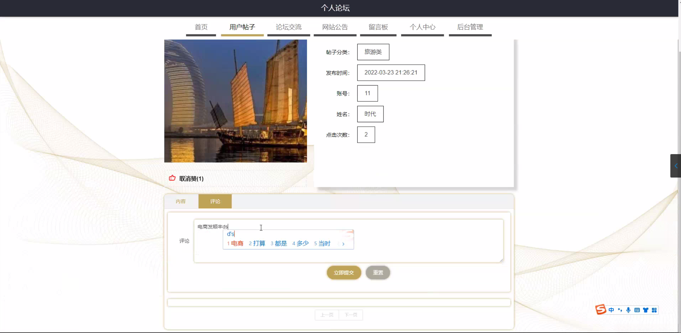Toggle Chinese/English mode in IME bar
681x333 pixels.
pyautogui.click(x=611, y=310)
